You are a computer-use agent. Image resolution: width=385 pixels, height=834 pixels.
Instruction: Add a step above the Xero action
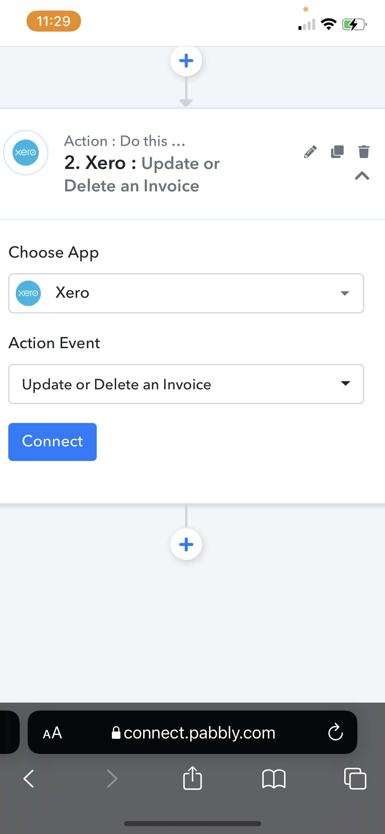(x=186, y=61)
